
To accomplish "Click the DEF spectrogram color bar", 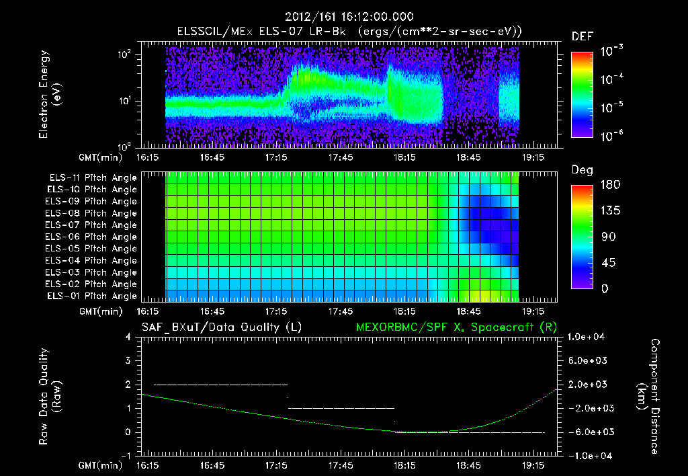I will tap(583, 95).
